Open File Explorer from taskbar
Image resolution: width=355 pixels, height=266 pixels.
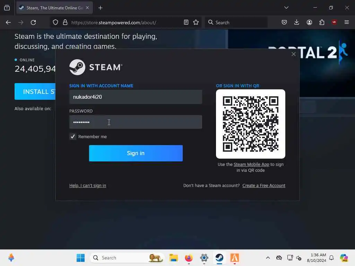point(174,258)
